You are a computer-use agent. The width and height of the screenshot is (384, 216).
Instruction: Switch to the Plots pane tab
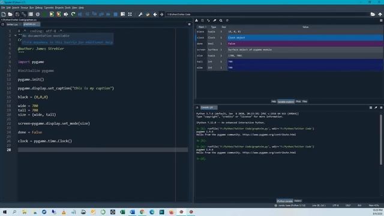point(298,101)
